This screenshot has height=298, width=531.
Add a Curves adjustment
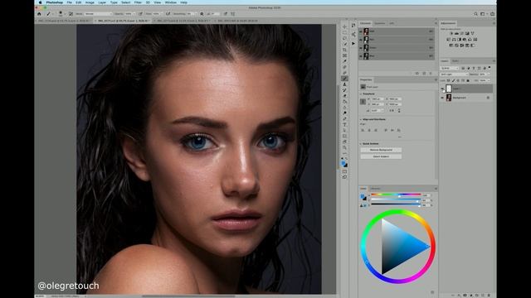pos(462,33)
